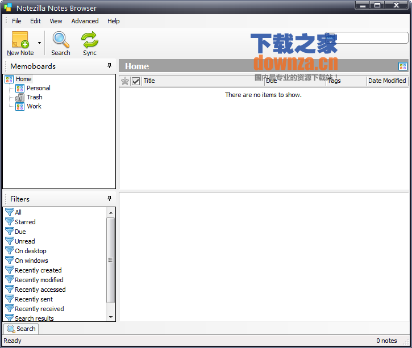The height and width of the screenshot is (348, 412).
Task: Apply the Unread filter
Action: click(x=24, y=241)
